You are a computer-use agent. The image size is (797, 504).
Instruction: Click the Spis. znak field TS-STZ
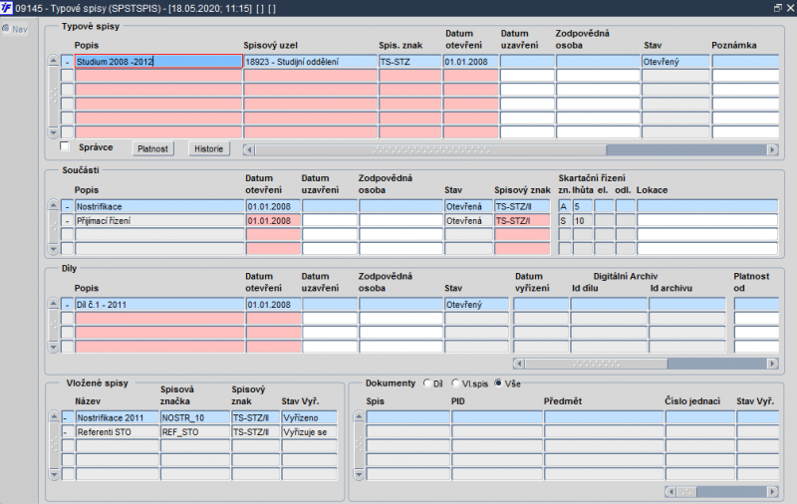[x=410, y=62]
